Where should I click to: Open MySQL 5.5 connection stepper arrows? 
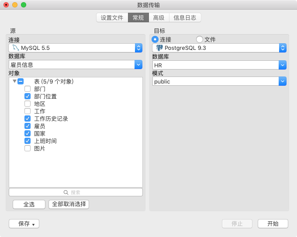(138, 48)
